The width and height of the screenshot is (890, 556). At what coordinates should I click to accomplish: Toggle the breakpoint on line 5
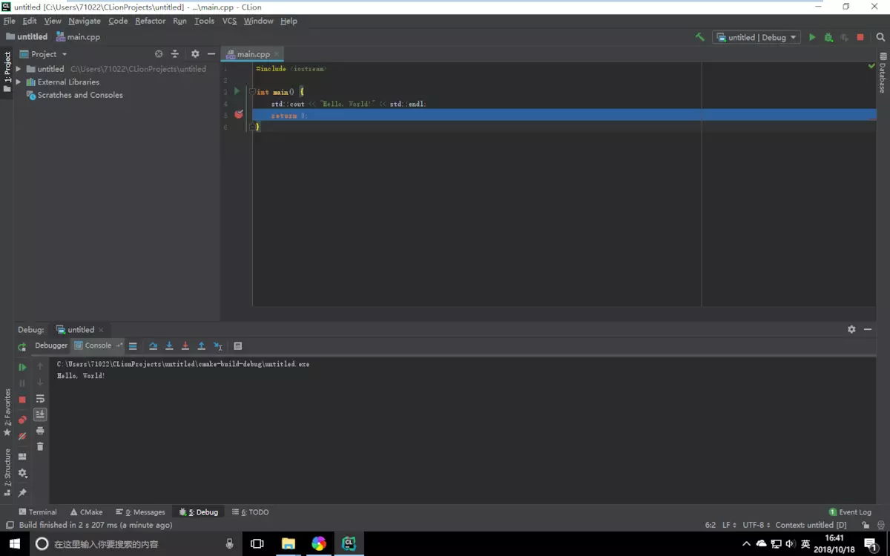pos(239,114)
